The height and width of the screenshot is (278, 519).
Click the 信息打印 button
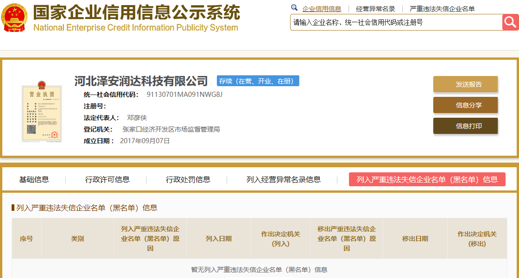pyautogui.click(x=465, y=126)
